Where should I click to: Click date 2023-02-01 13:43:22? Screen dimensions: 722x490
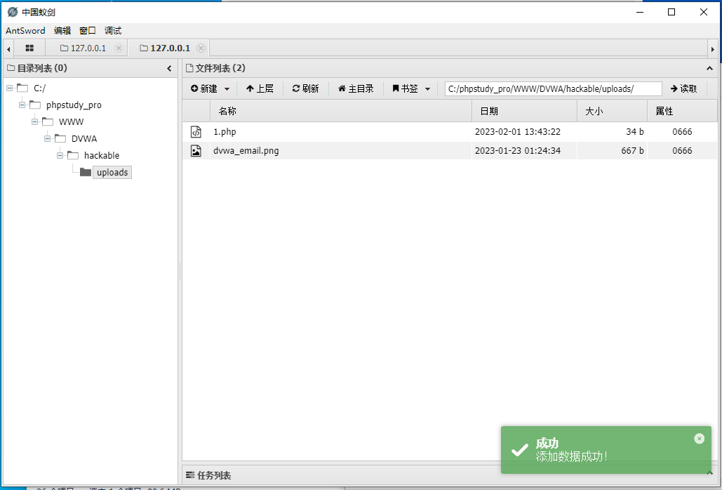[x=518, y=132]
